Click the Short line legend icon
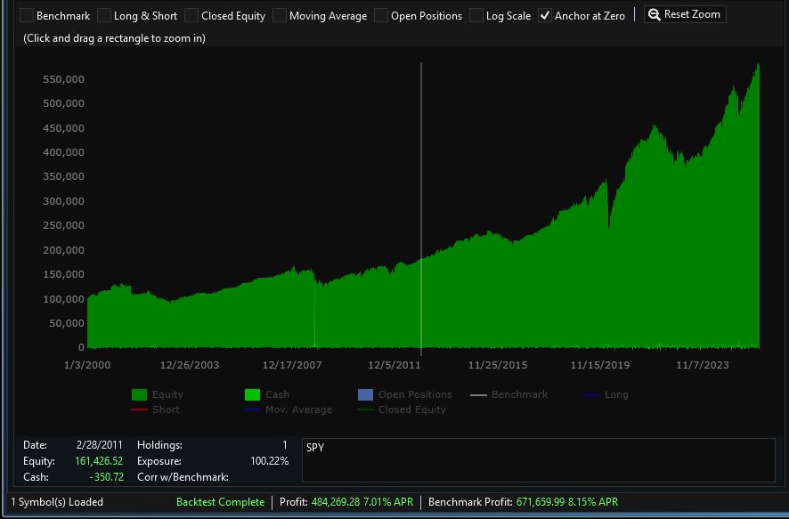 click(x=138, y=410)
